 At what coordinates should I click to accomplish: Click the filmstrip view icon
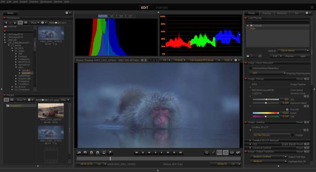click(x=232, y=153)
